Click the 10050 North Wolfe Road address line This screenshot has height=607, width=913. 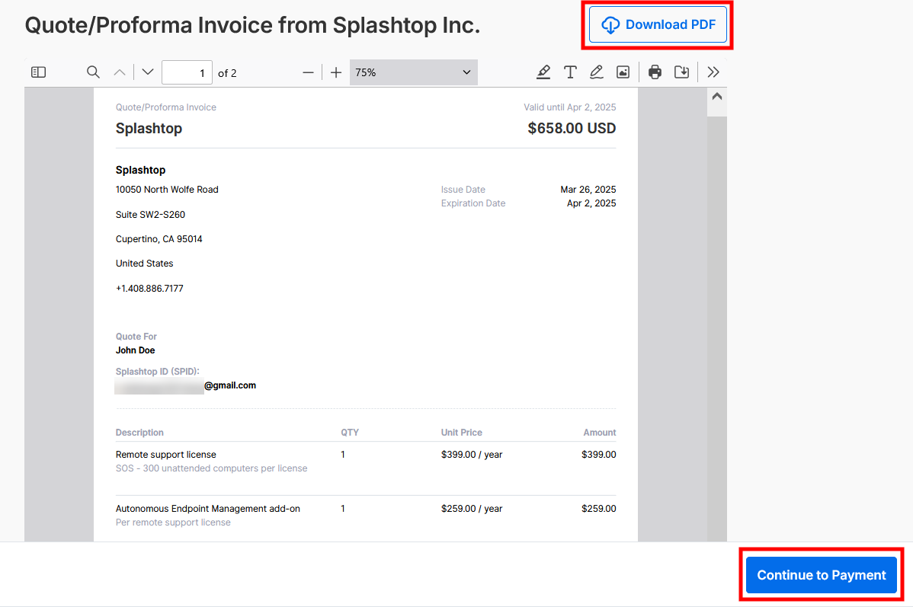point(167,189)
